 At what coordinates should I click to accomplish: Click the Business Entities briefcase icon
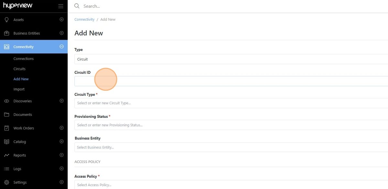(6, 33)
